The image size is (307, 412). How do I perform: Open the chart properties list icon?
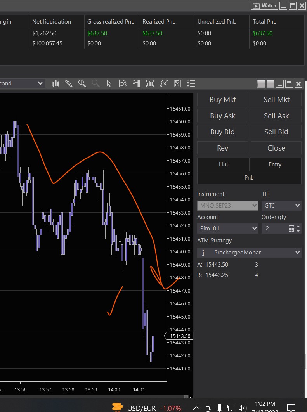(x=191, y=83)
